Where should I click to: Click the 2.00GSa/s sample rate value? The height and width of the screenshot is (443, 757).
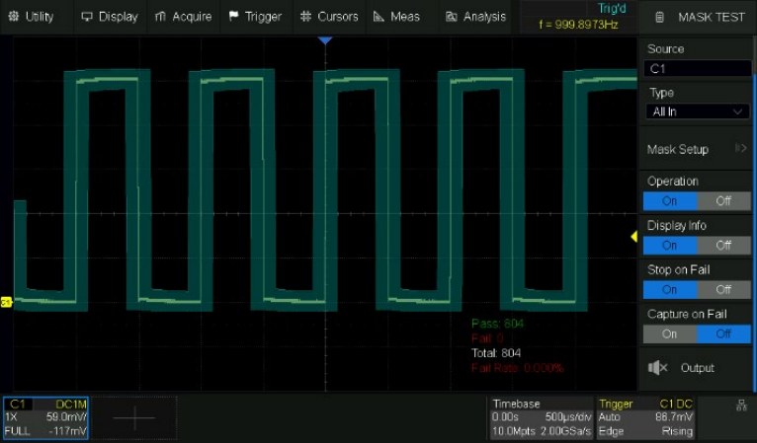[566, 431]
